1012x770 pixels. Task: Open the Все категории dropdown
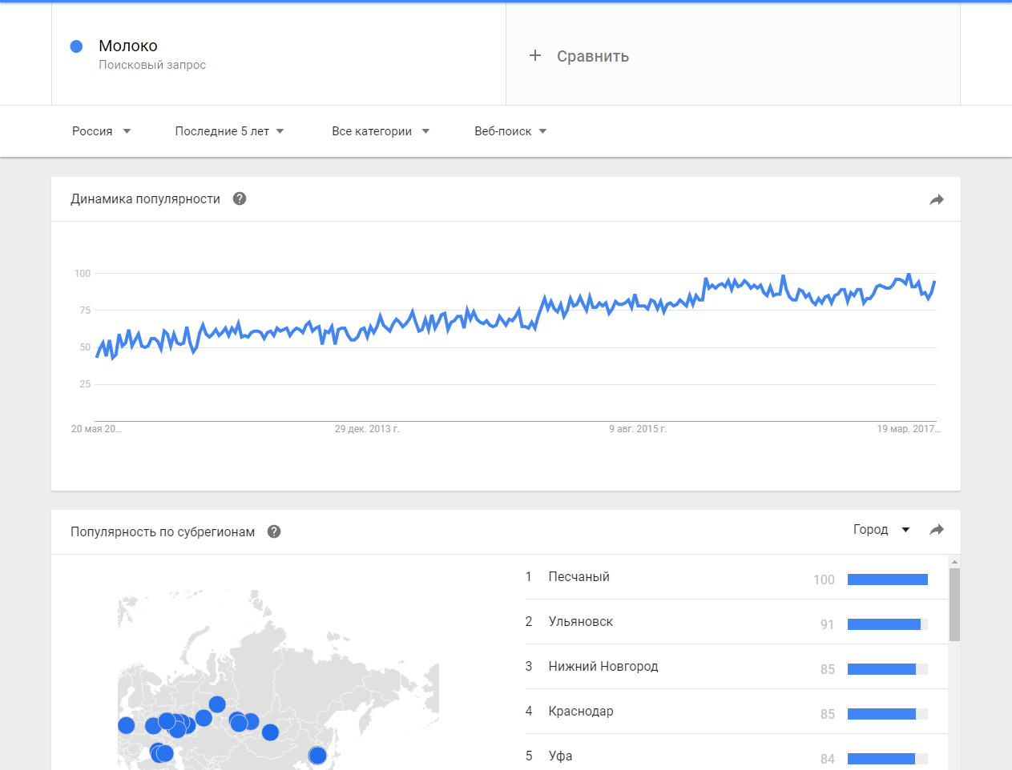[x=381, y=131]
